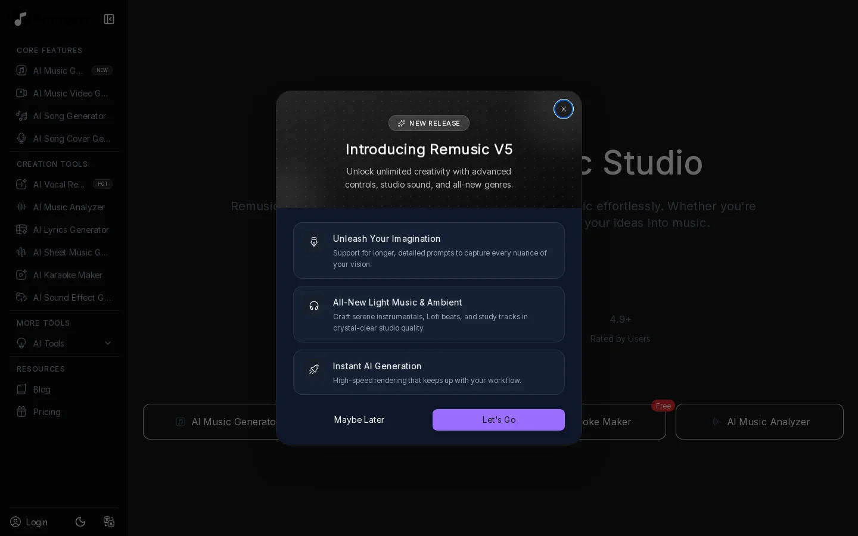Click the pen icon beside Unleash Your Imagination

[314, 242]
